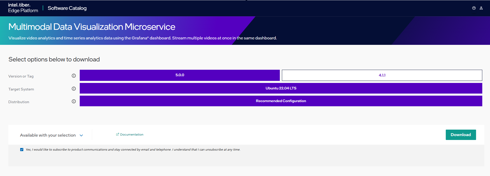Click the Target System label
The height and width of the screenshot is (176, 490).
(x=21, y=89)
